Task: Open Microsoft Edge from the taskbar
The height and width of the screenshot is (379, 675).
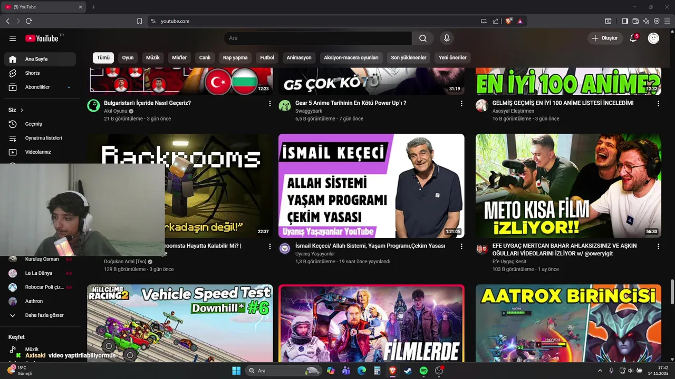Action: (x=361, y=371)
